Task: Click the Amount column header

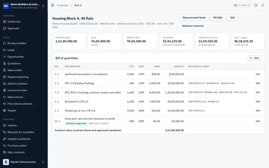Action: point(179,67)
